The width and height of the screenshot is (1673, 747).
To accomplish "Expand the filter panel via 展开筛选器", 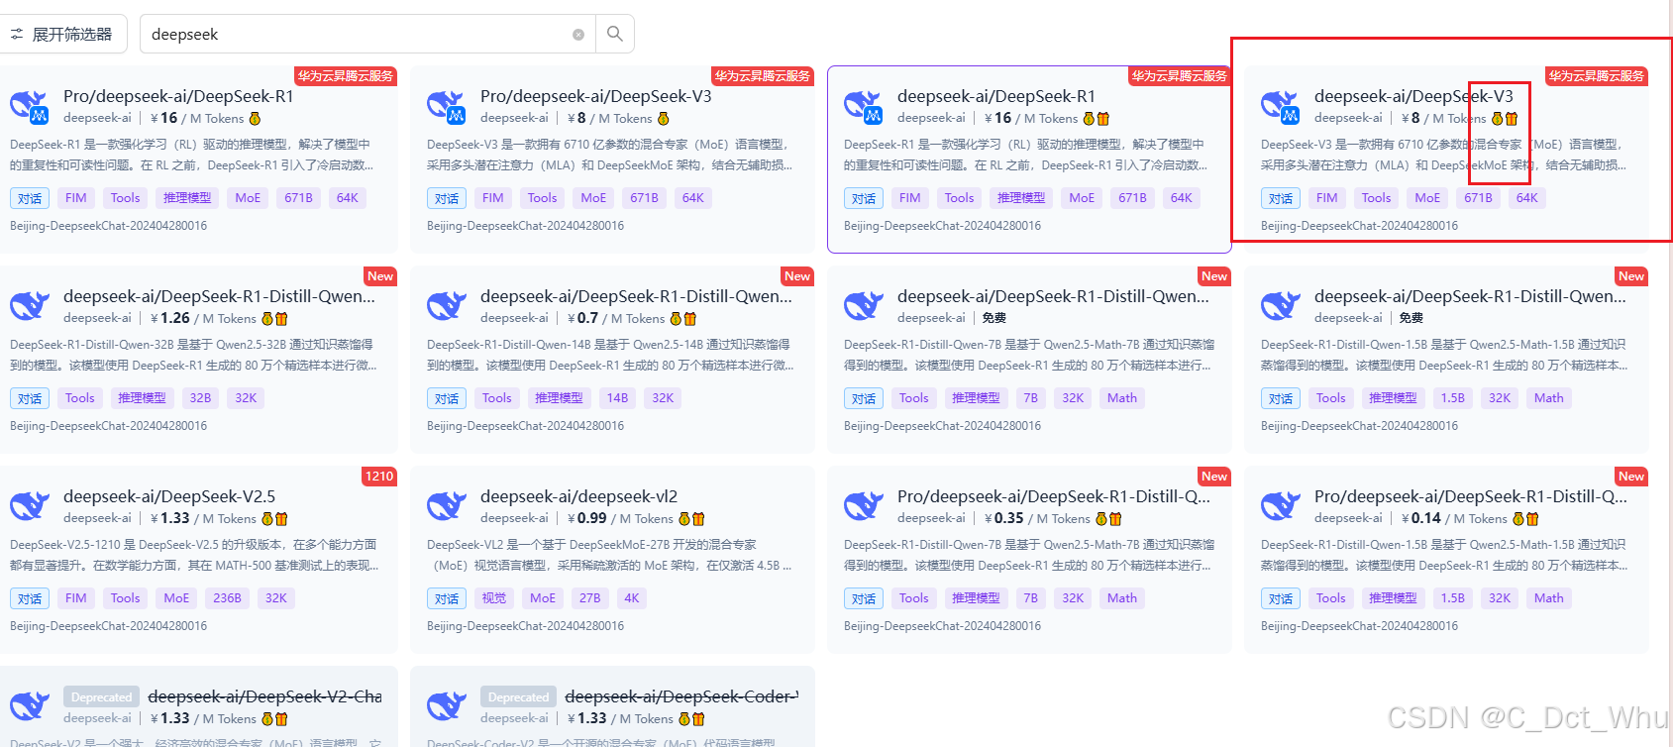I will pos(62,35).
